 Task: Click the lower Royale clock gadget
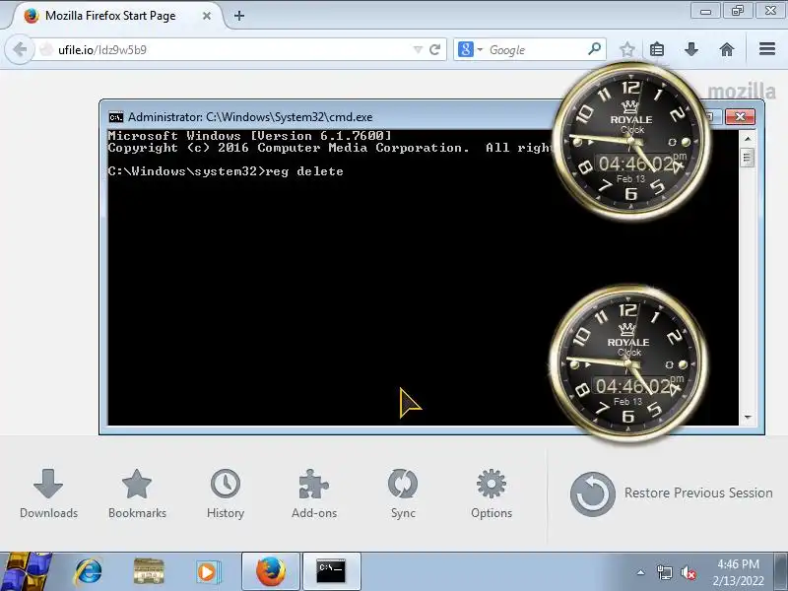point(628,363)
